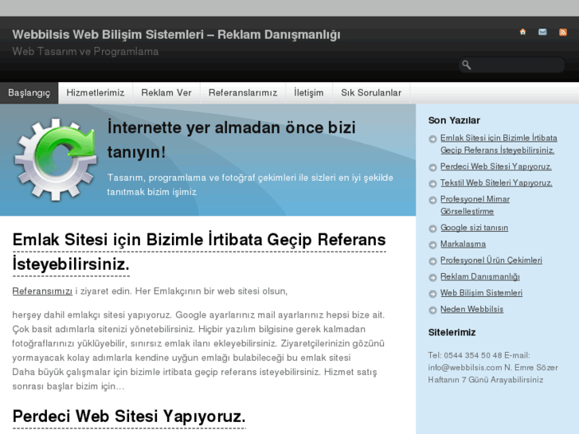Focus the header search field
Viewport: 579px width, 434px height.
tap(512, 65)
